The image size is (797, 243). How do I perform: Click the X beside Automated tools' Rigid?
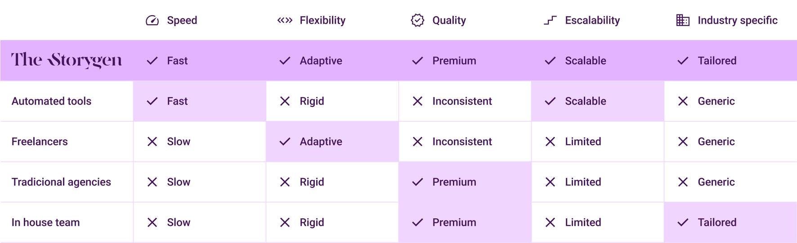[285, 101]
